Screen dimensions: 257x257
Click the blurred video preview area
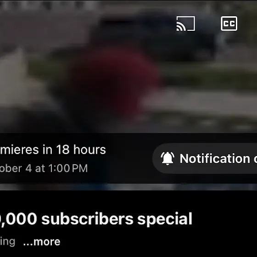tap(128, 67)
